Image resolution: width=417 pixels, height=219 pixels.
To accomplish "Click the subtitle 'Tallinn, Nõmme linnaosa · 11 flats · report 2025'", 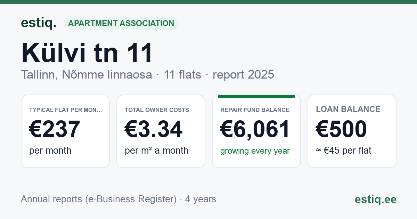I will tap(147, 74).
